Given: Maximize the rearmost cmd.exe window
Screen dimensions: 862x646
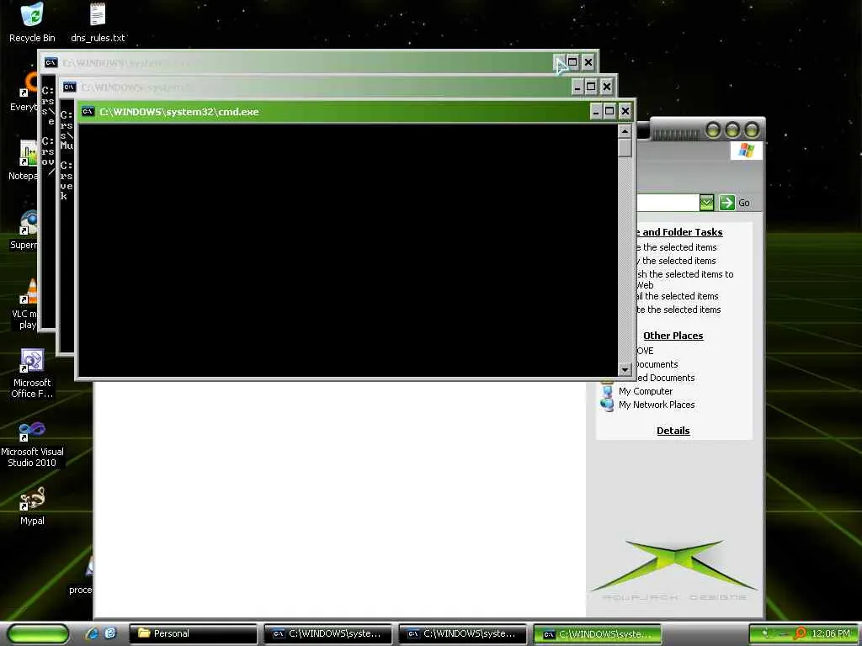Looking at the screenshot, I should 572,62.
